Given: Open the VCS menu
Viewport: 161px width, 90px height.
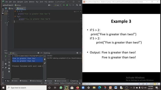Looking at the screenshot, I should click(46, 2).
